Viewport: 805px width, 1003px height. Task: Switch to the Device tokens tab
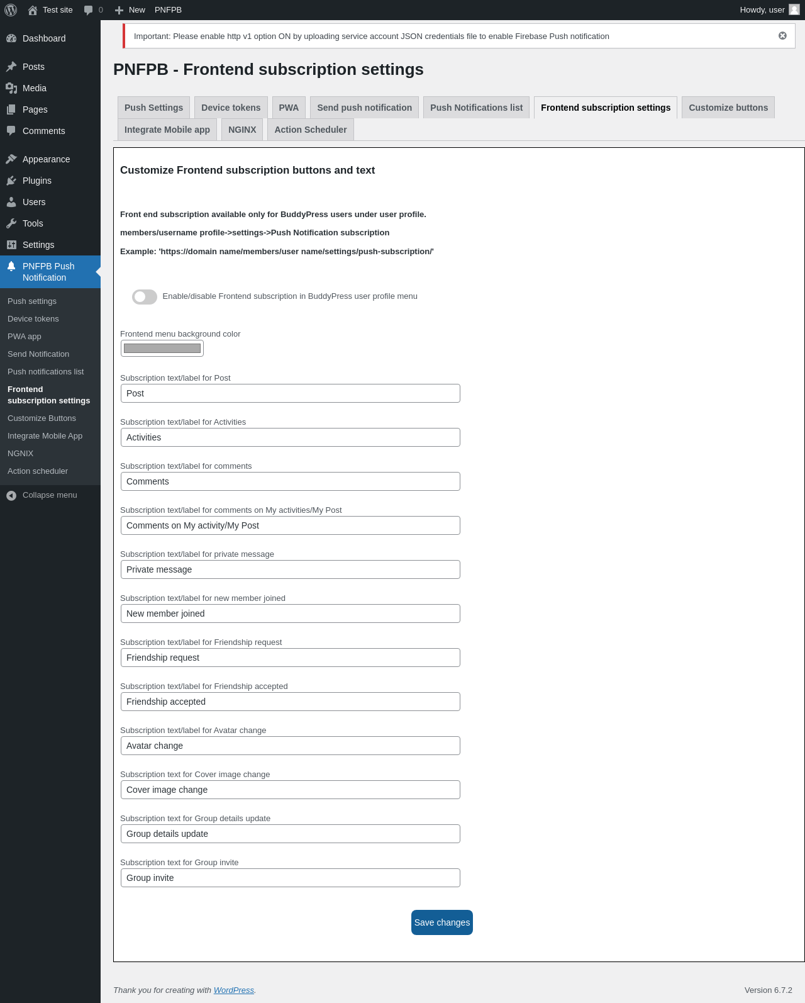pyautogui.click(x=231, y=108)
